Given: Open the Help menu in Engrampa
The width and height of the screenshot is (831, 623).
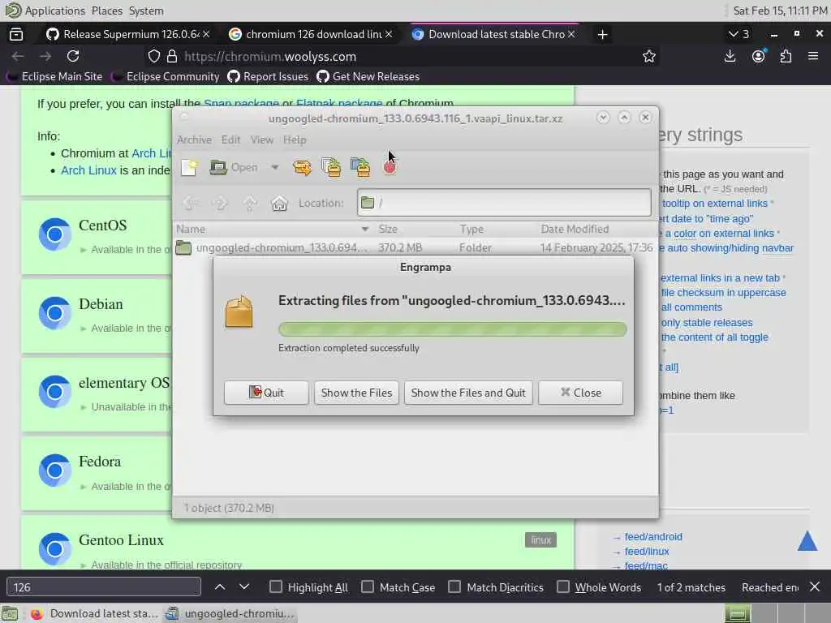Looking at the screenshot, I should coord(295,140).
